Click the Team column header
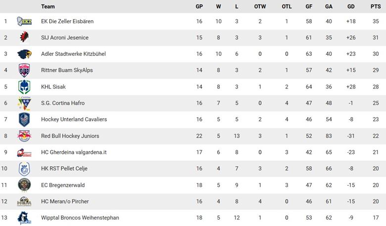 48,6
